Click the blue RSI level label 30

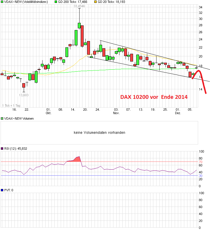point(201,176)
